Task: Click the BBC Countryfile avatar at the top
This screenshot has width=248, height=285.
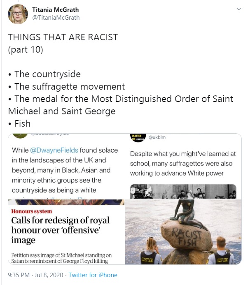Action: click(20, 136)
